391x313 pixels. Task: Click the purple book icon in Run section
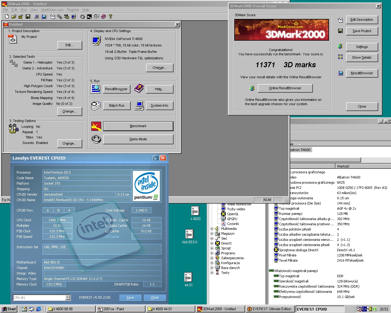coord(139,89)
